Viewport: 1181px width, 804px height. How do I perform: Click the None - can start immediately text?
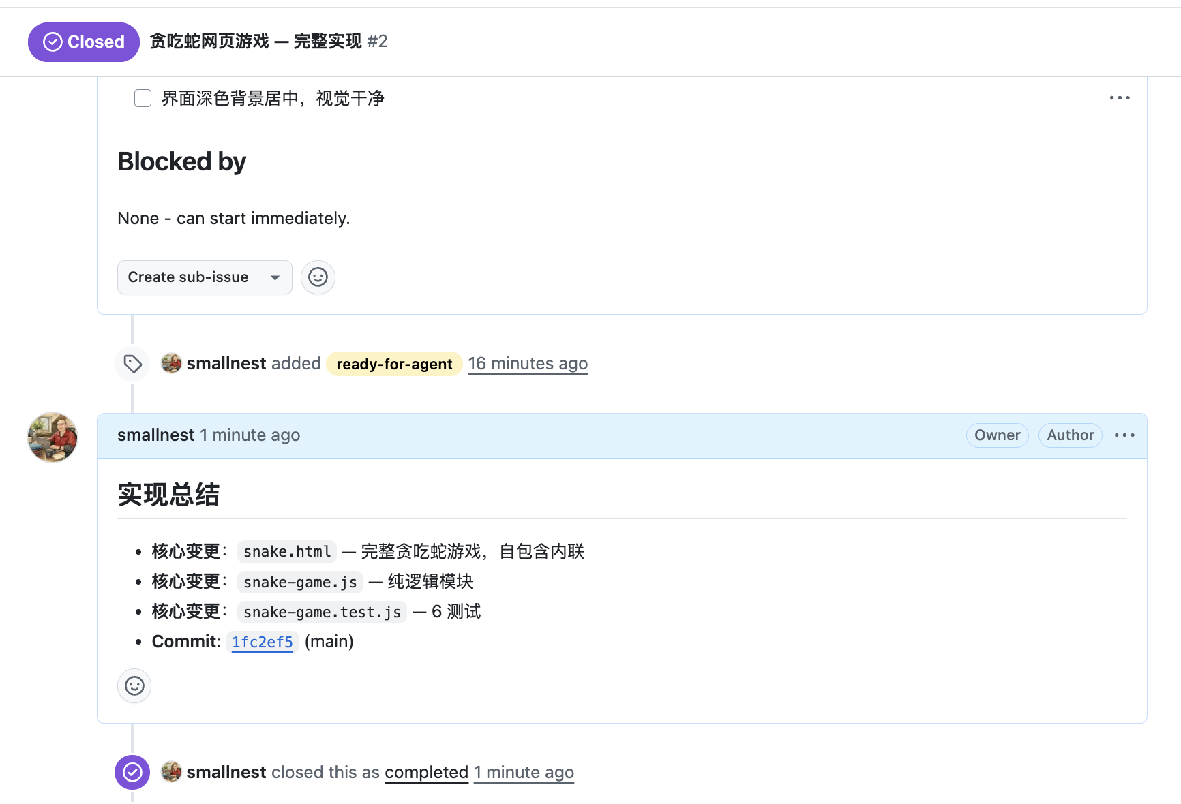234,219
